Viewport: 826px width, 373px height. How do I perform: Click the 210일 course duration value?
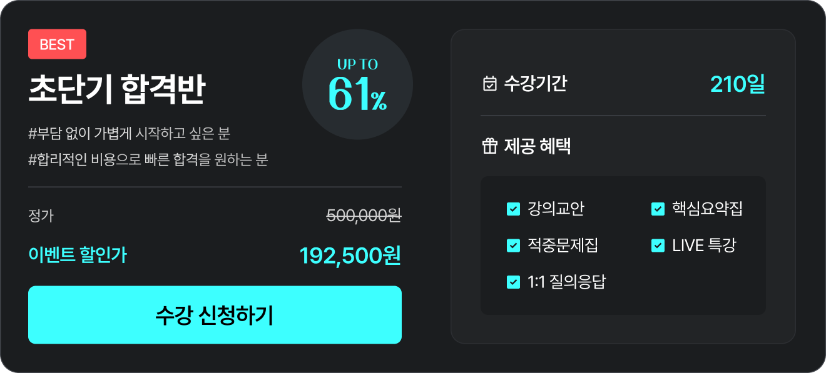738,84
